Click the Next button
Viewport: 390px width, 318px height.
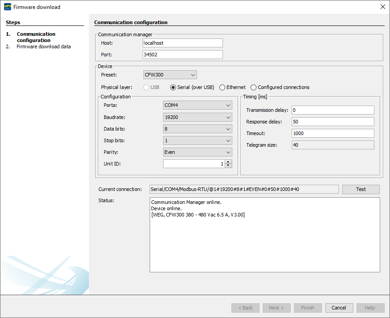(277, 308)
